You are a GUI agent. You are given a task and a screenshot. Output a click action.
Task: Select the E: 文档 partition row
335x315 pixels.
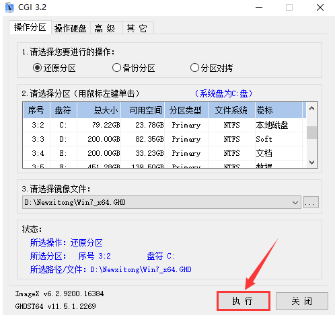click(x=165, y=153)
